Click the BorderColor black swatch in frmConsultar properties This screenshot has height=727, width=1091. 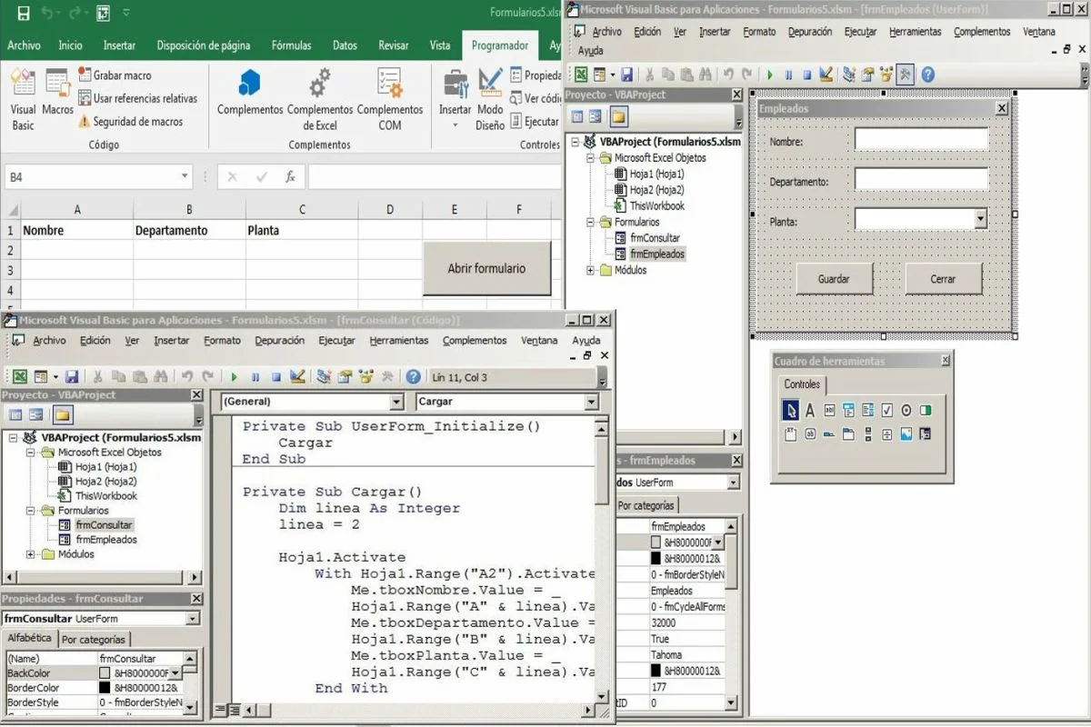click(105, 688)
